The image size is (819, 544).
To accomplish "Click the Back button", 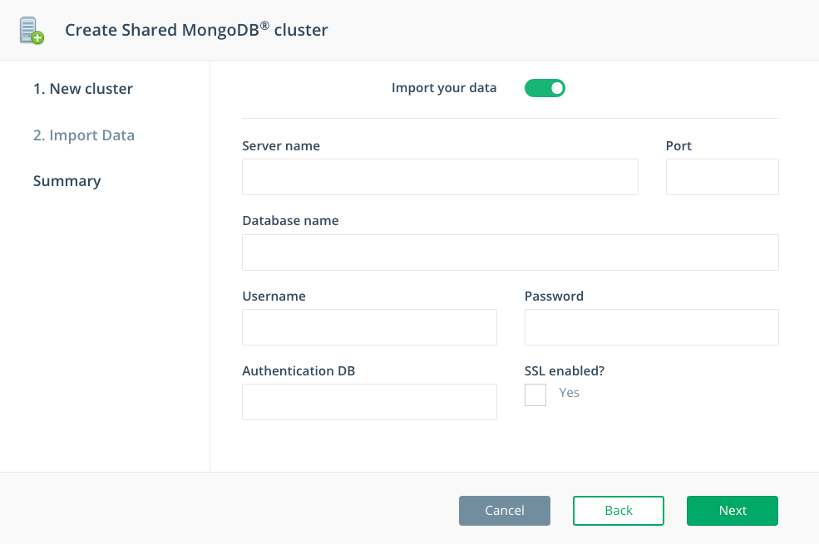I will point(619,511).
